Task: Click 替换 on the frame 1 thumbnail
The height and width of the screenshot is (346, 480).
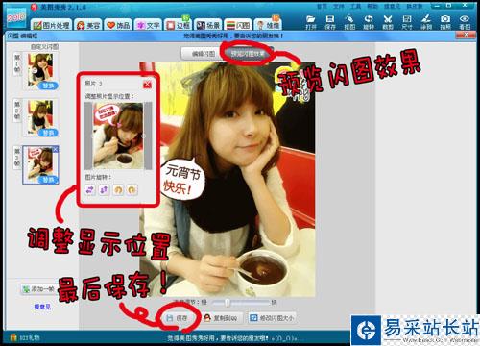Action: tap(48, 86)
